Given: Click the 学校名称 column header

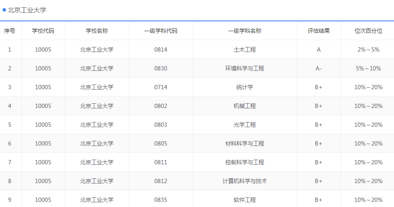Looking at the screenshot, I should tap(97, 31).
